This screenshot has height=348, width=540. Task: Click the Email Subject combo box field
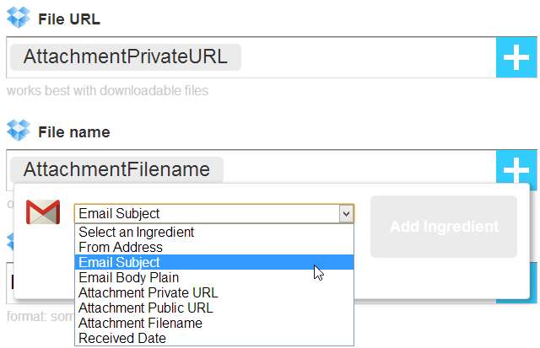click(x=207, y=214)
